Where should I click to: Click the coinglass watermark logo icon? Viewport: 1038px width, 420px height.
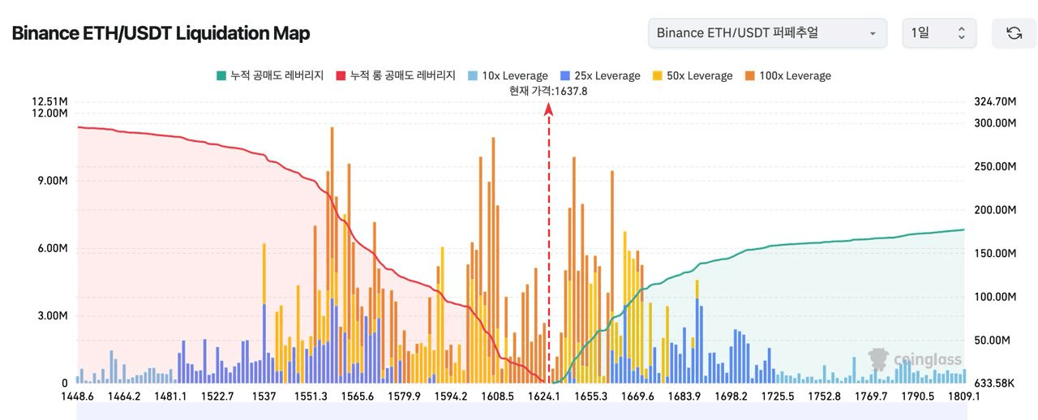coord(878,359)
